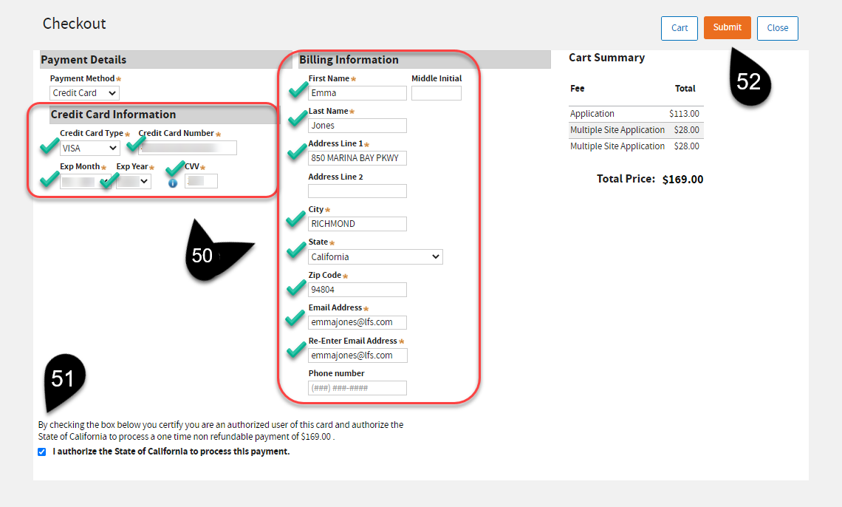842x507 pixels.
Task: Open the Exp Year dropdown
Action: (134, 181)
